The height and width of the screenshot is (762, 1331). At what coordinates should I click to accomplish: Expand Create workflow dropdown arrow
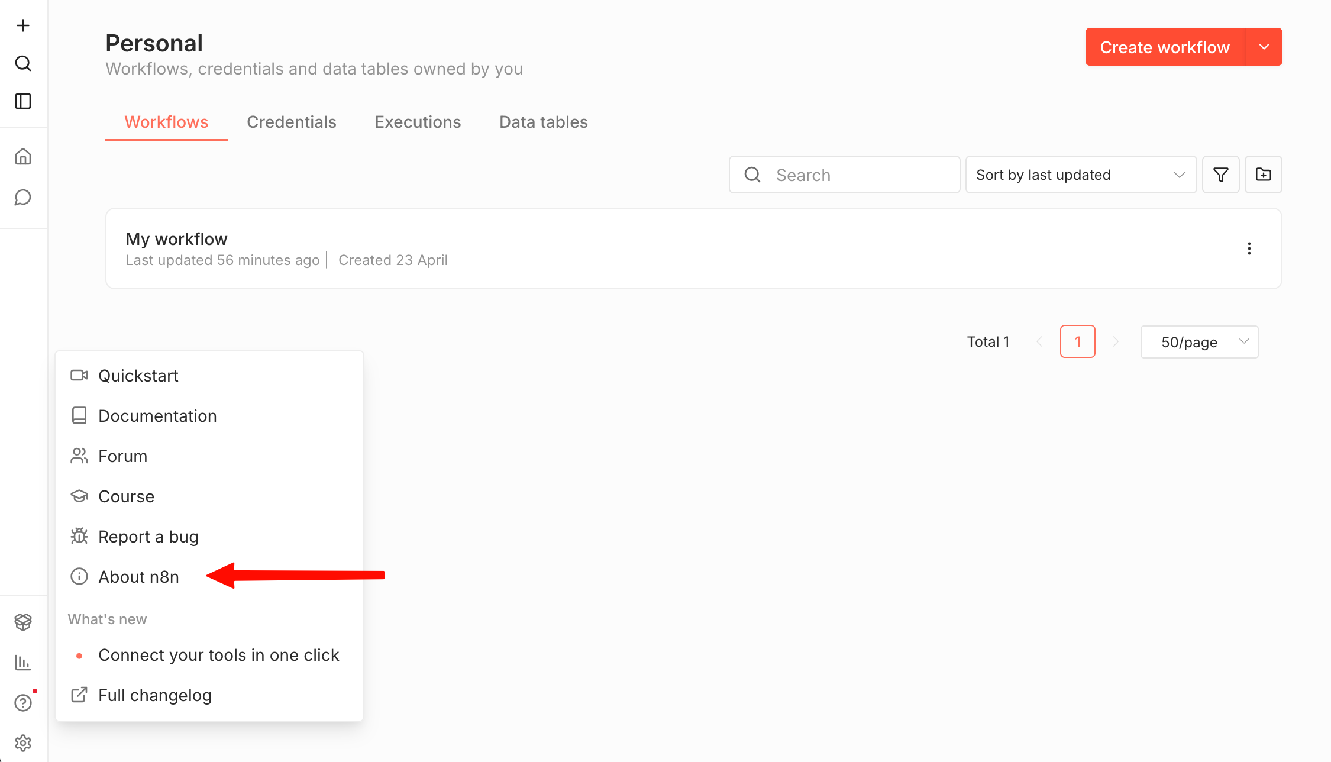1264,47
